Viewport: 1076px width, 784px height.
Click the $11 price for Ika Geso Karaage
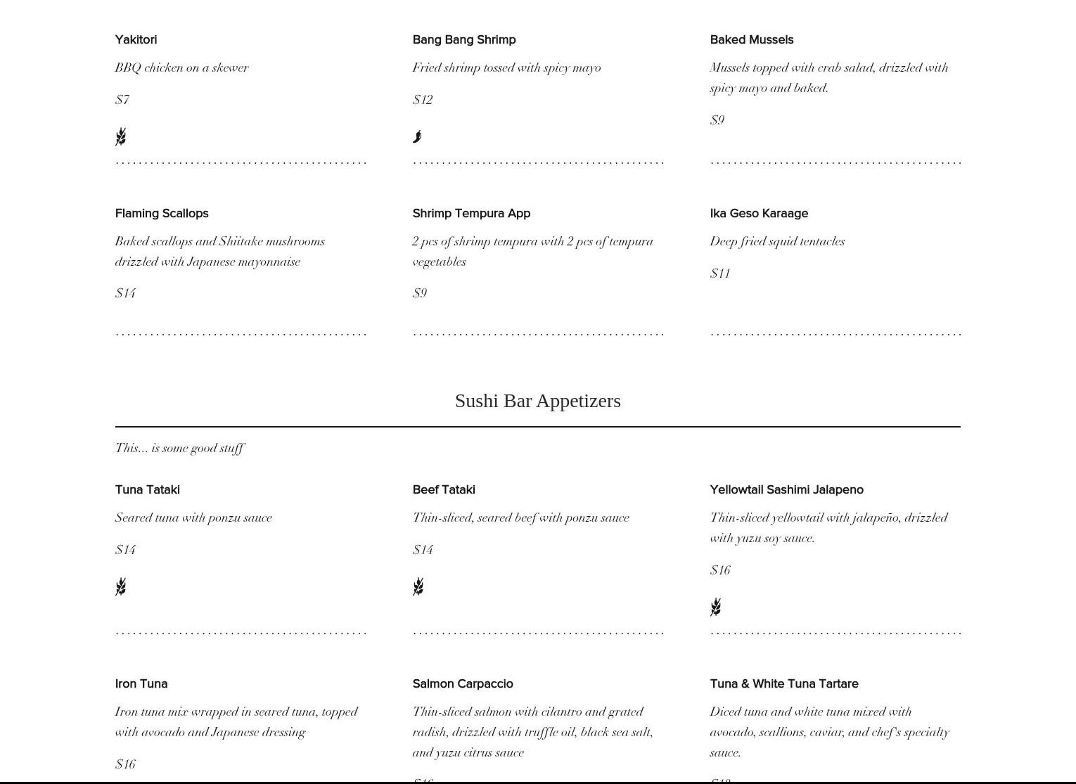tap(720, 274)
